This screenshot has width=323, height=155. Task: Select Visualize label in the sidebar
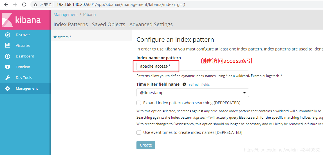23,45
